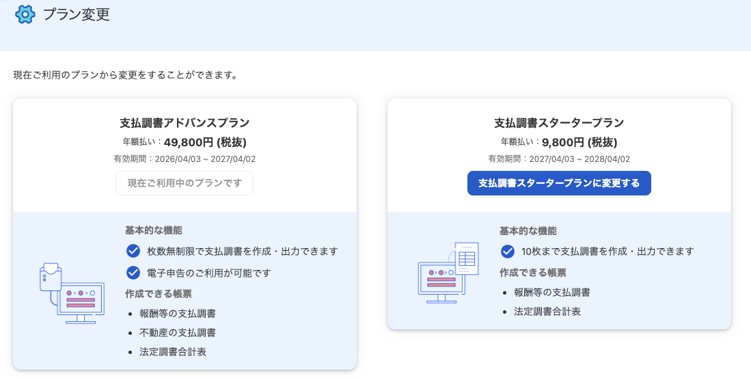Click the advance plan computer illustration
The image size is (751, 380).
coord(72,293)
